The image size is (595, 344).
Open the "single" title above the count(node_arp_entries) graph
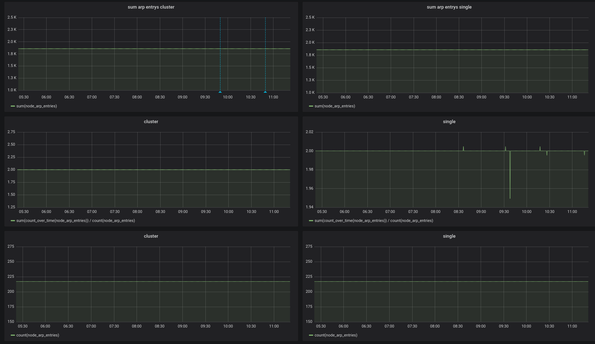(449, 236)
